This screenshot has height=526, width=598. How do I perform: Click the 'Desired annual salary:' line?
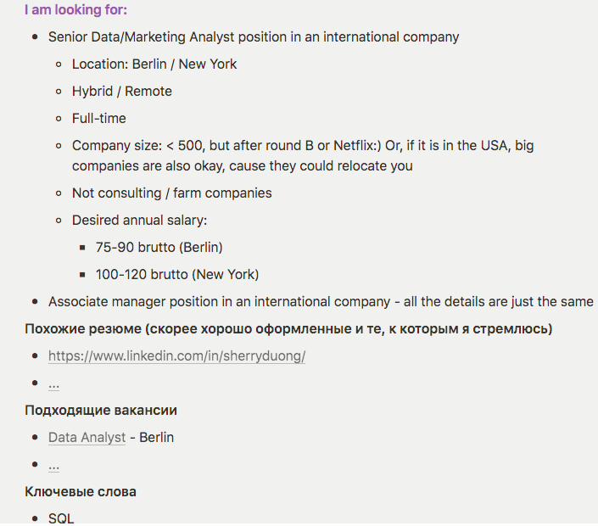tap(140, 220)
